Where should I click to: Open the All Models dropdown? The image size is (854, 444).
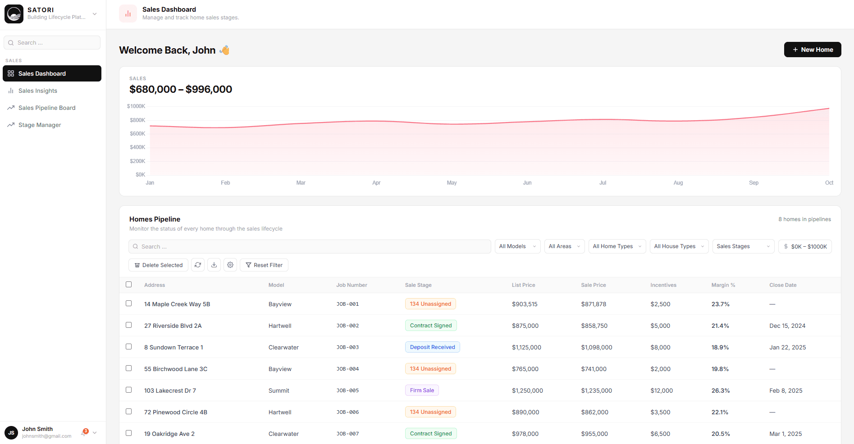pyautogui.click(x=517, y=246)
